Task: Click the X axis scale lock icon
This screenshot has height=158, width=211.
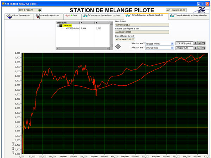Action: pos(196,43)
